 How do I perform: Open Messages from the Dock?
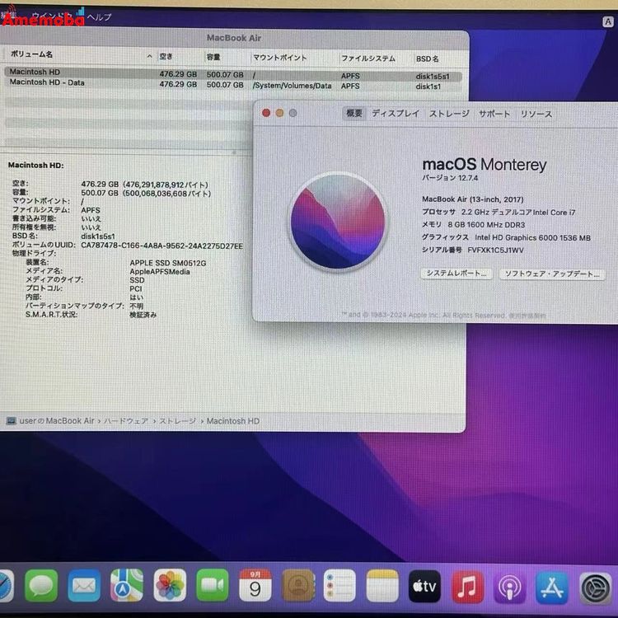coord(41,585)
